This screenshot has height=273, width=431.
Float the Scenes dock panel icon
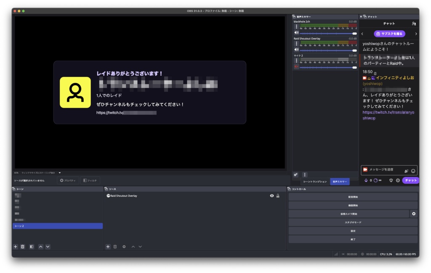14,189
